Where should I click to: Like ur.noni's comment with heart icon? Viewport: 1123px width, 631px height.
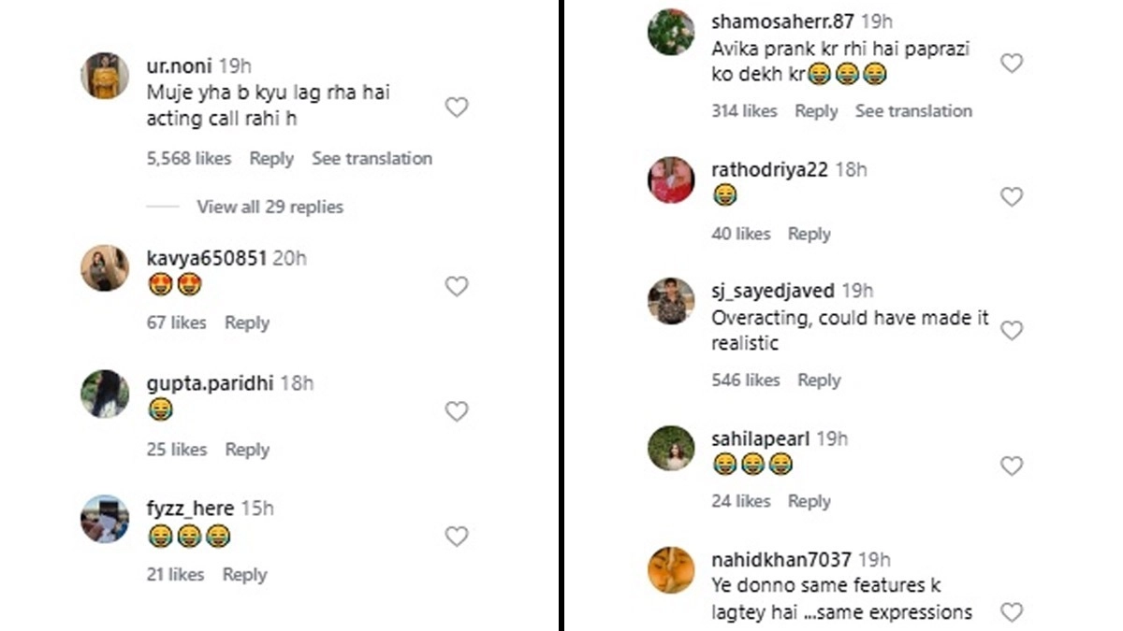[x=456, y=108]
